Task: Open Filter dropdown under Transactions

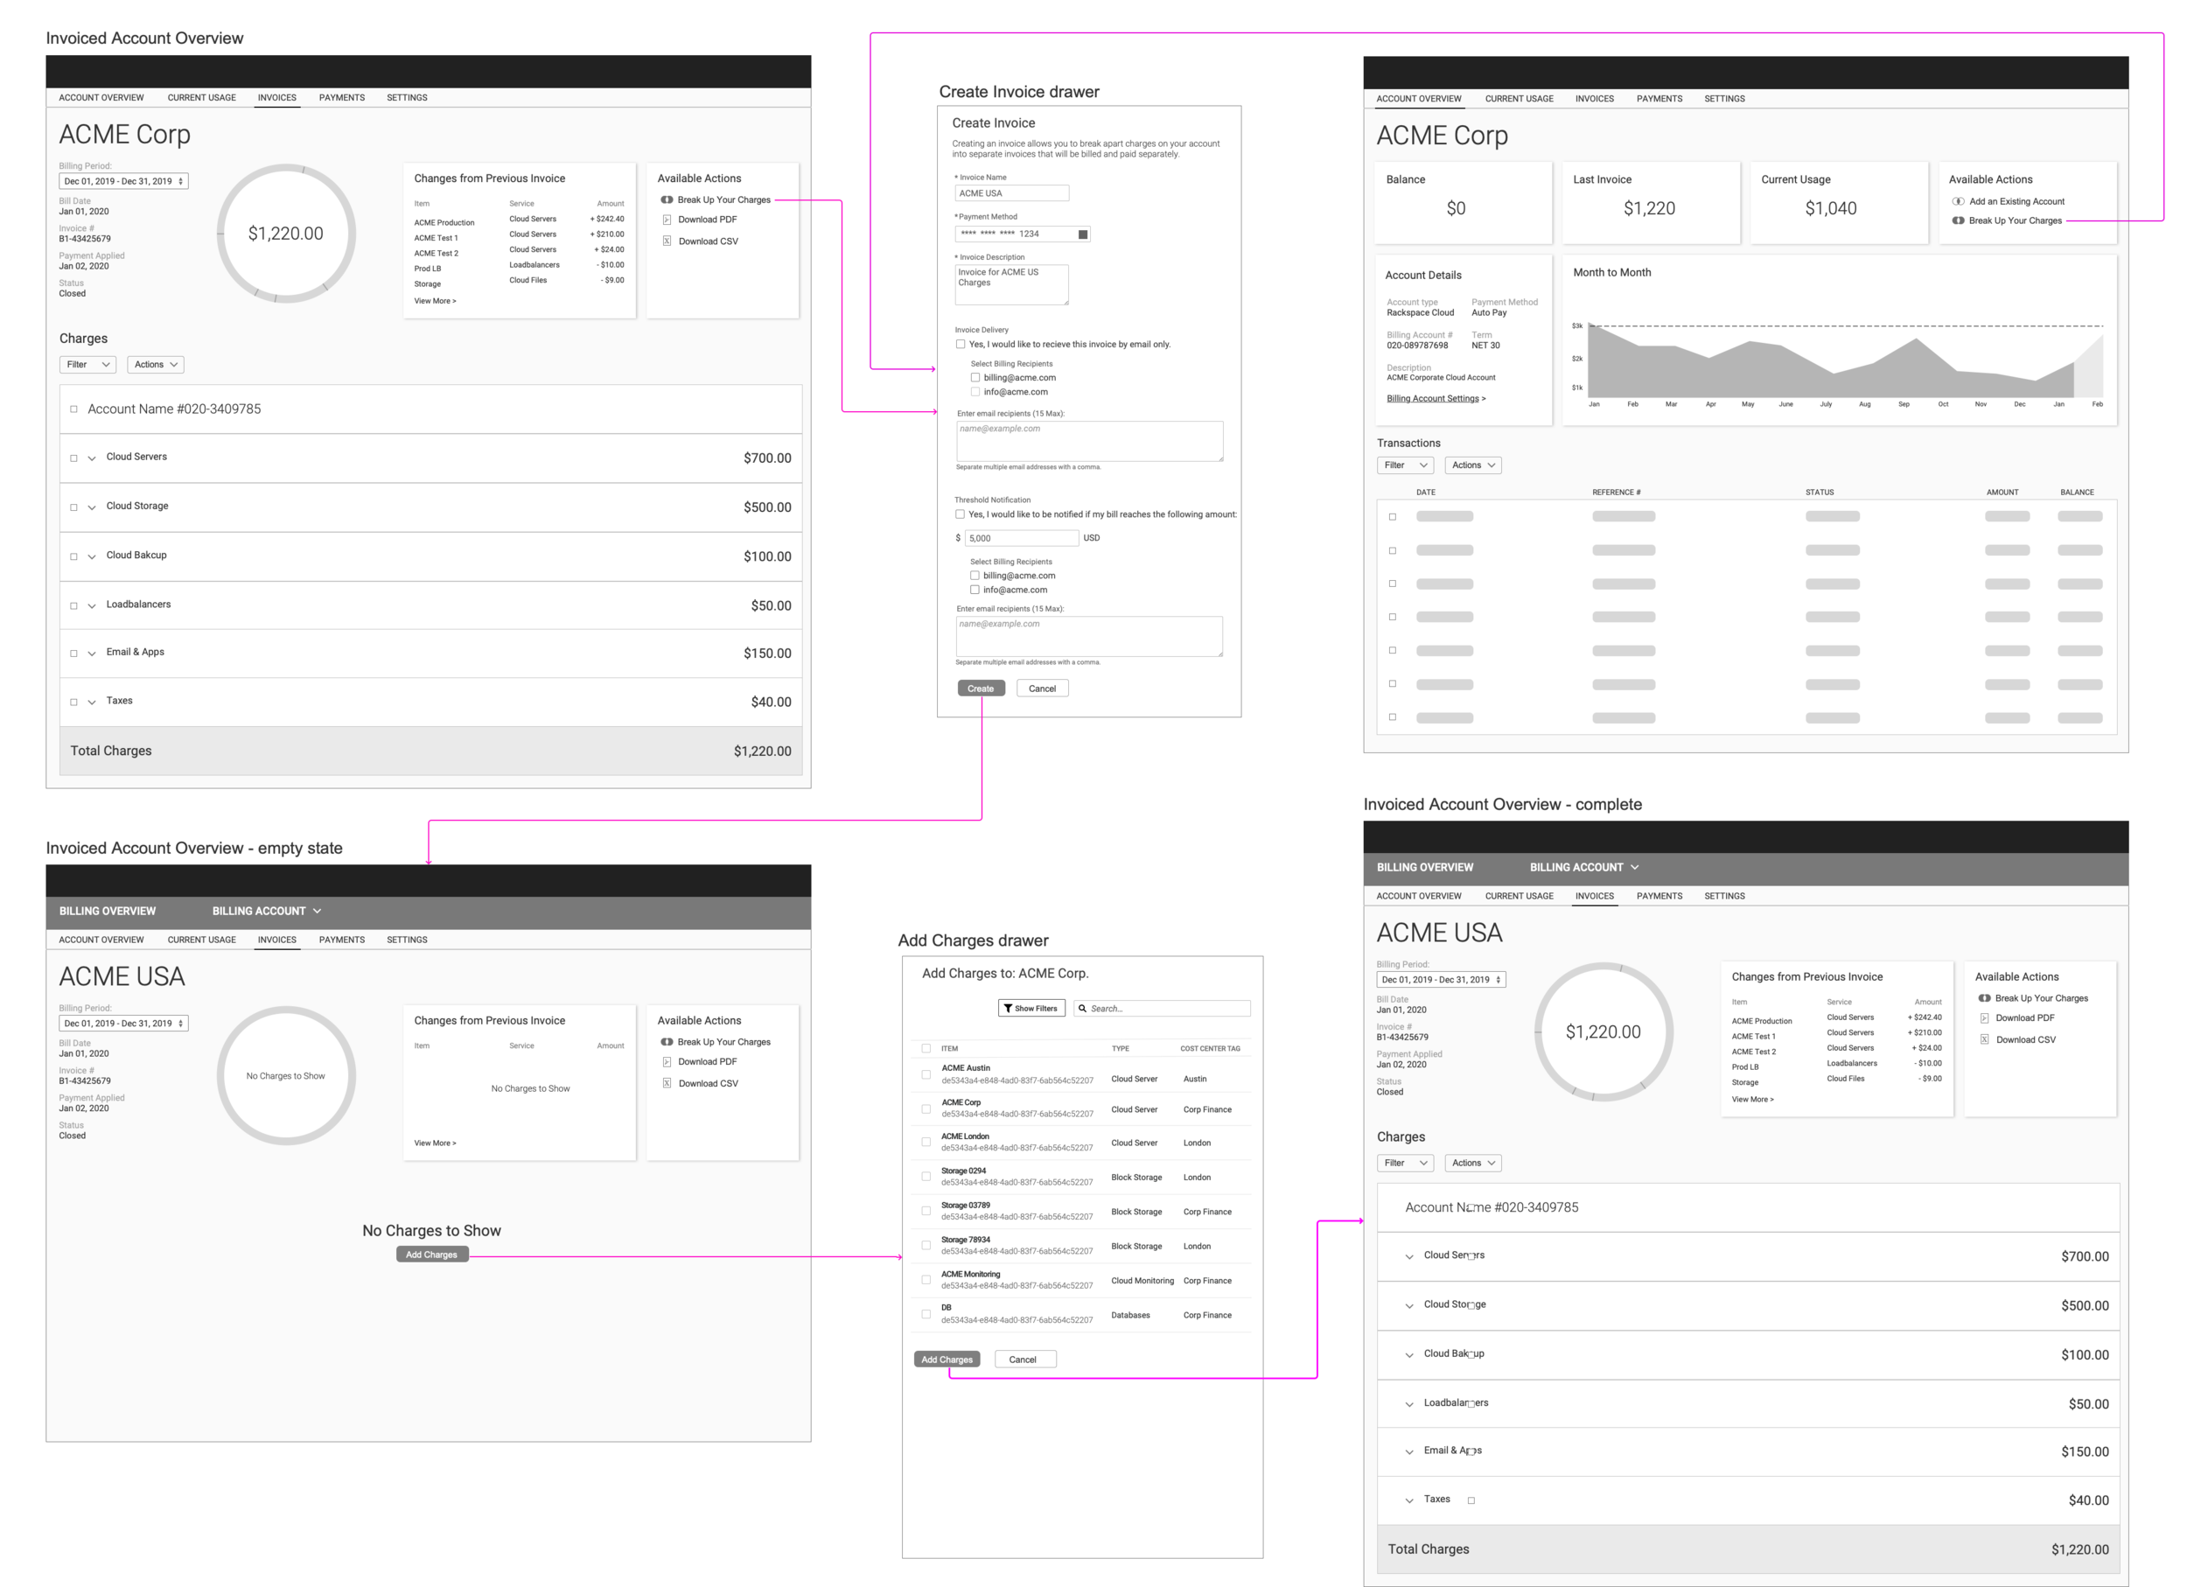Action: click(1406, 465)
